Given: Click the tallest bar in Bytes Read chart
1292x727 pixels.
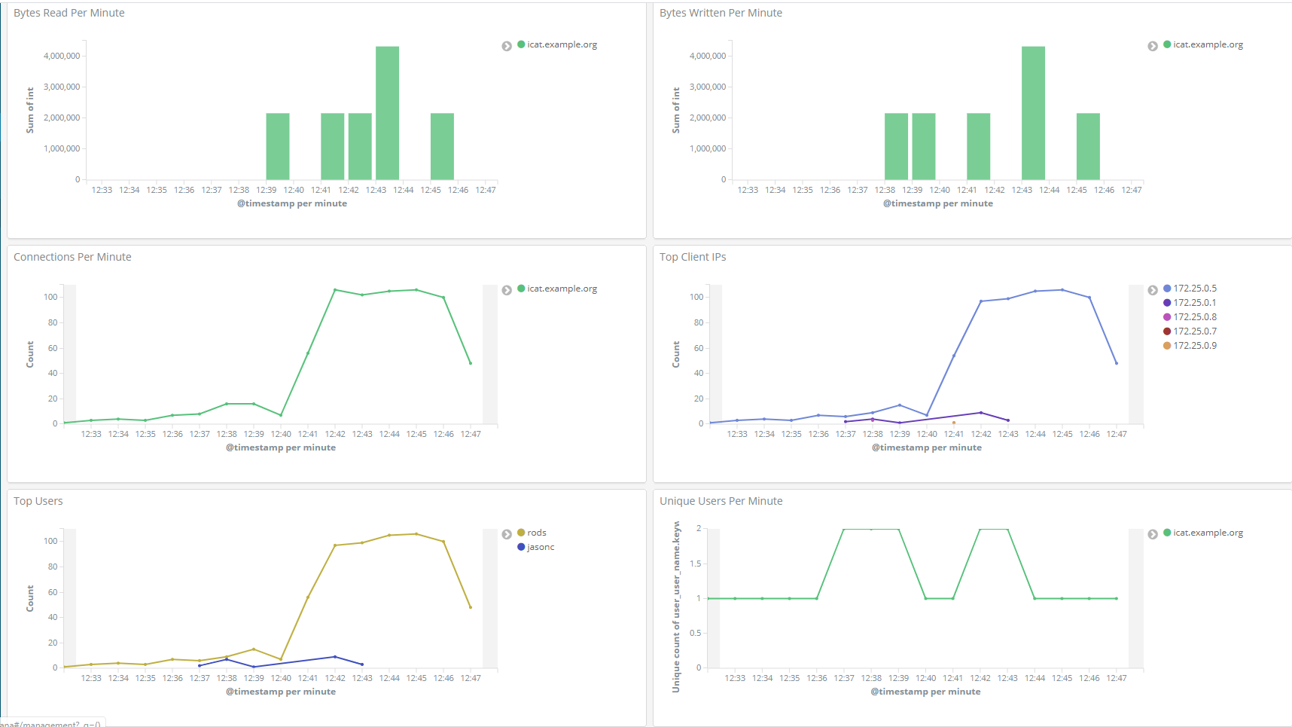Looking at the screenshot, I should (x=388, y=113).
